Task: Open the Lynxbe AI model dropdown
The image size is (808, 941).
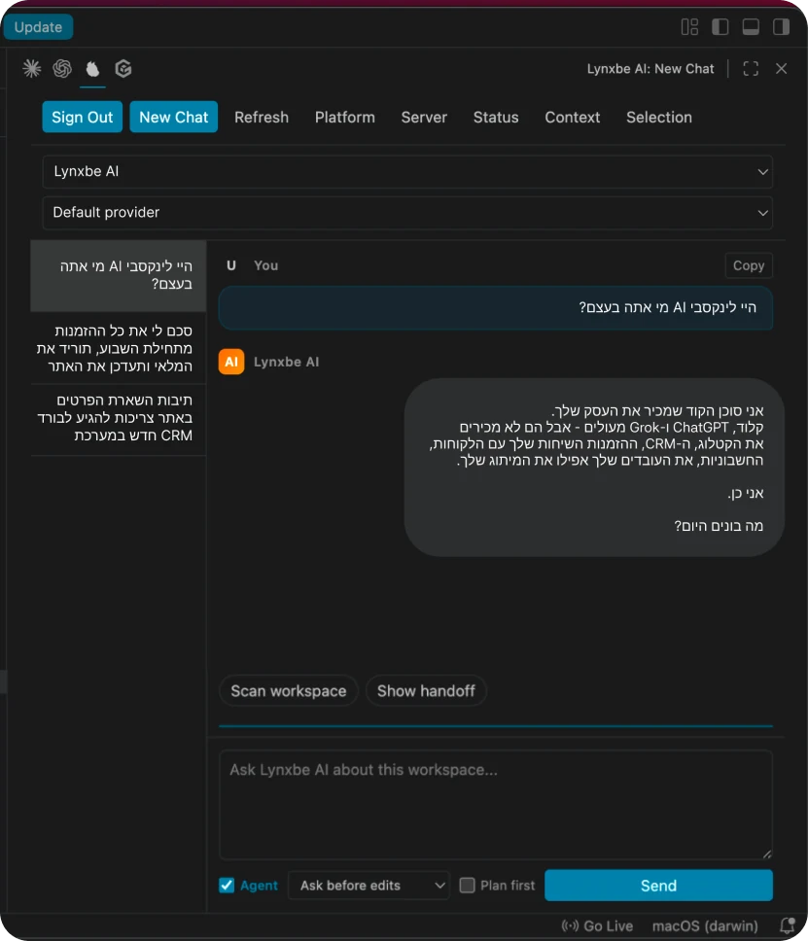Action: (x=407, y=172)
